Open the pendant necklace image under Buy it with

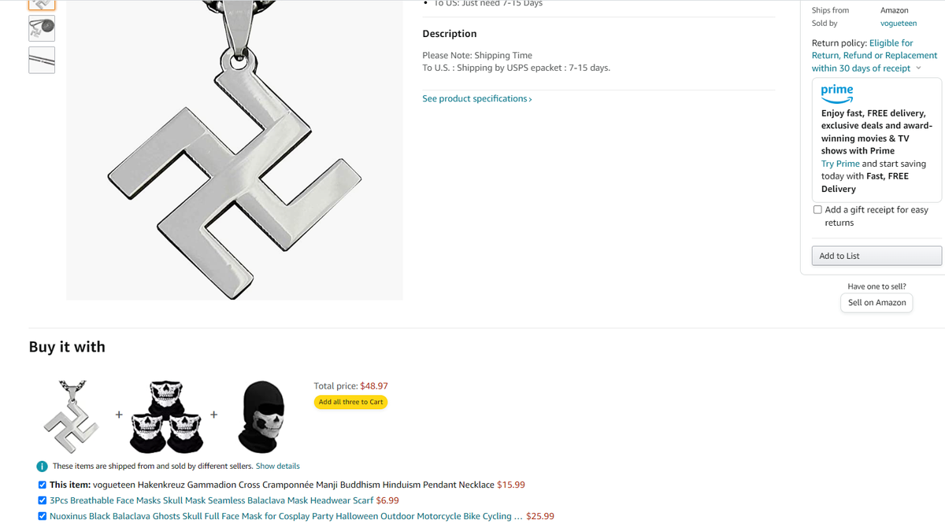72,416
